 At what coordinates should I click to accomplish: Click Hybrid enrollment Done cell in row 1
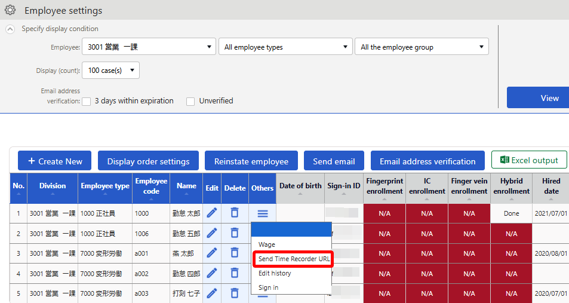point(511,213)
